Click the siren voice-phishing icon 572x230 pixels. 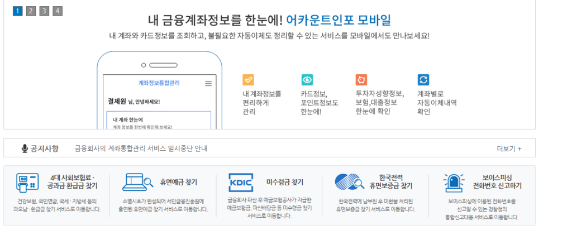pos(454,182)
